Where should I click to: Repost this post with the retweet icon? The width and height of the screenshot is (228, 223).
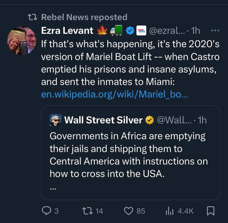(x=88, y=211)
